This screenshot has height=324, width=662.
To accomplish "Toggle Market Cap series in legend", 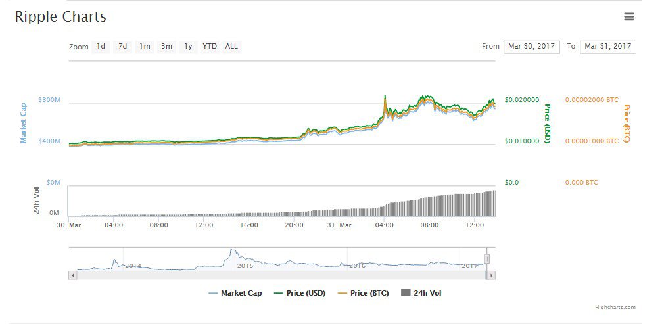I will coord(234,293).
